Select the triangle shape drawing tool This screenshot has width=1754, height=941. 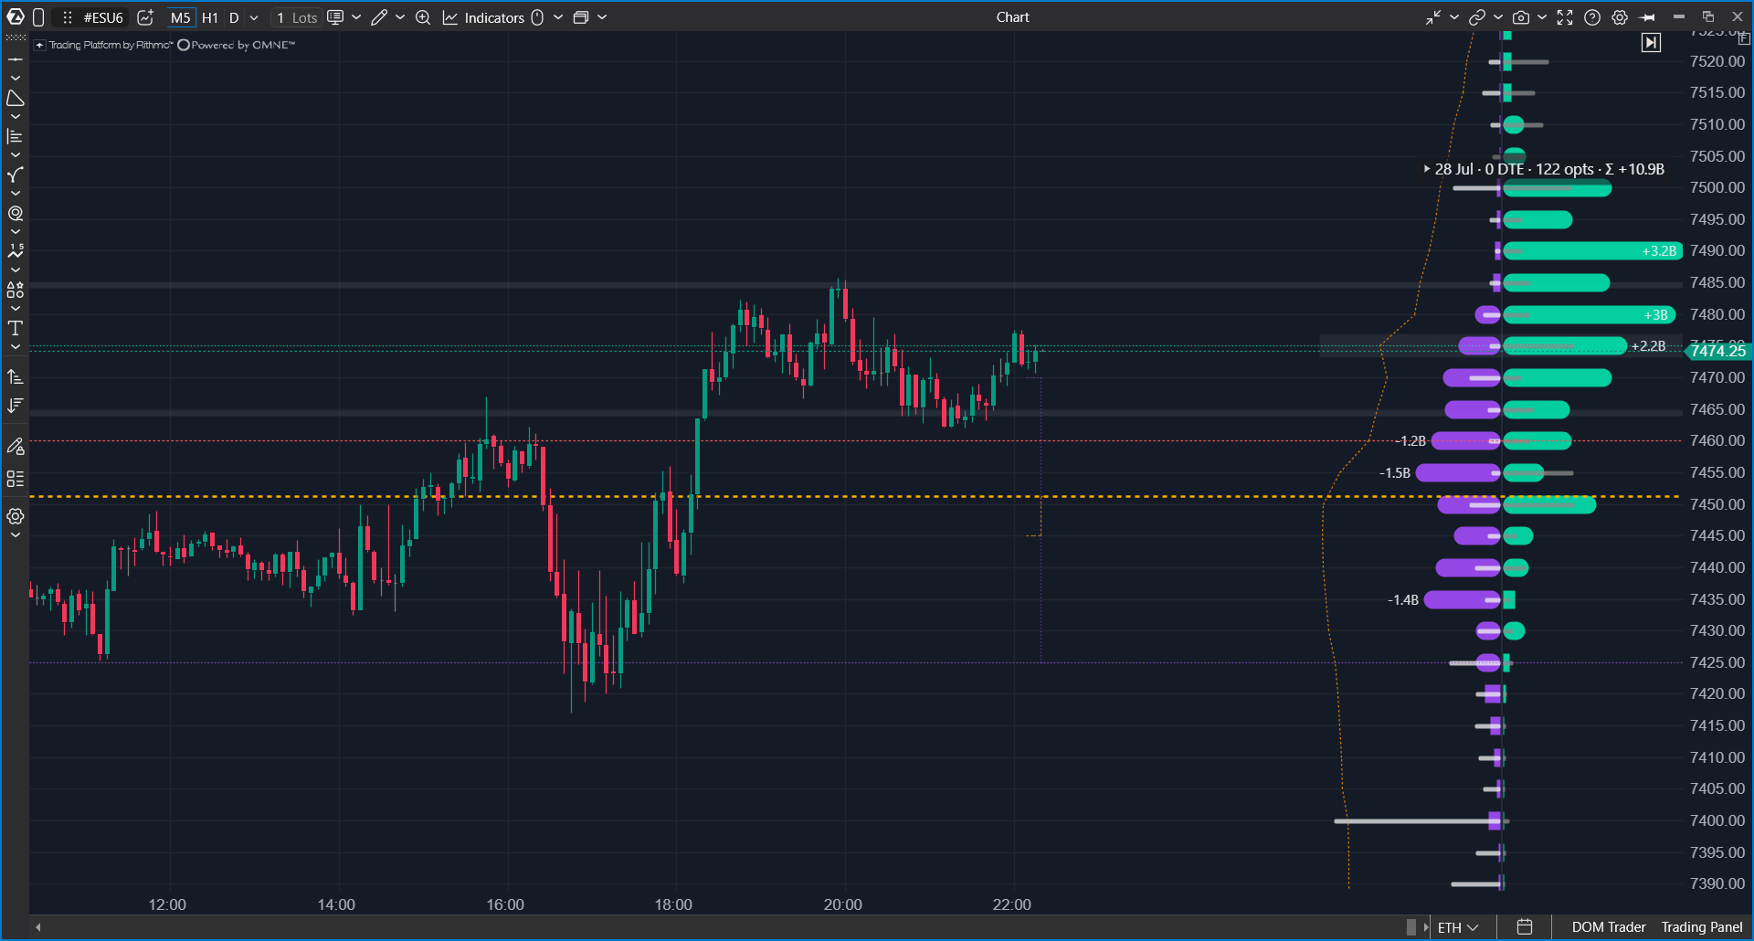click(16, 98)
